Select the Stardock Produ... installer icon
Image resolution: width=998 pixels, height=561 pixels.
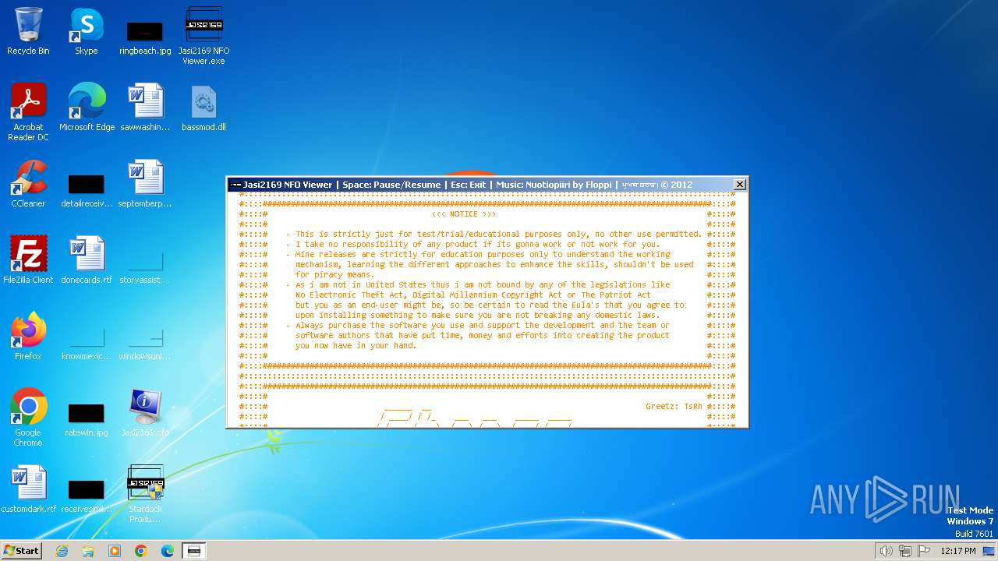click(145, 494)
